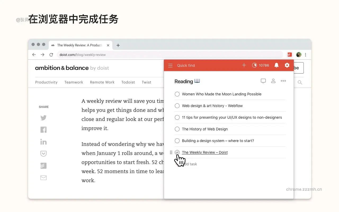This screenshot has width=339, height=212.
Task: Open the Chrome menu with the vertical dots
Action: click(306, 55)
